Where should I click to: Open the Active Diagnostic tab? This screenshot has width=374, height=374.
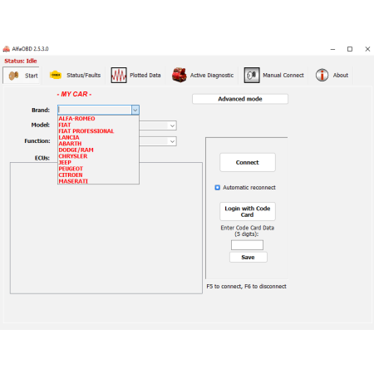(203, 75)
